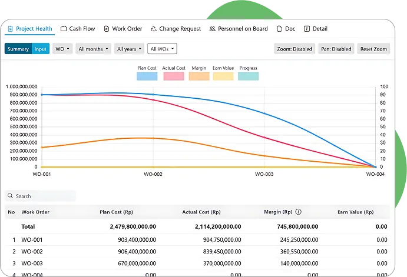Expand the All months filter
This screenshot has height=277, width=407.
point(93,49)
